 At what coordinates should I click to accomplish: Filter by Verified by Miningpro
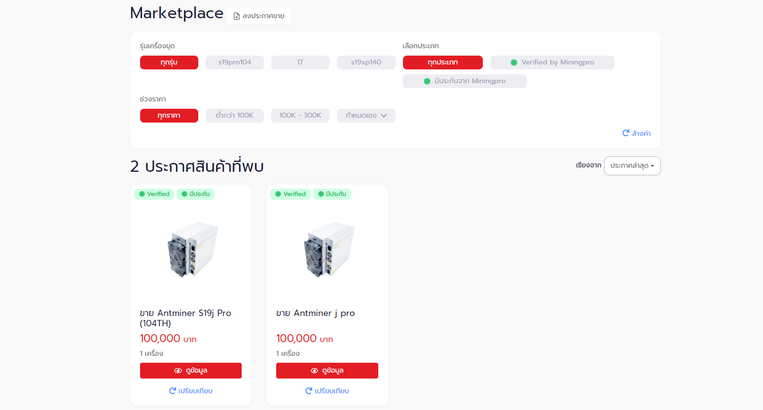pos(552,63)
